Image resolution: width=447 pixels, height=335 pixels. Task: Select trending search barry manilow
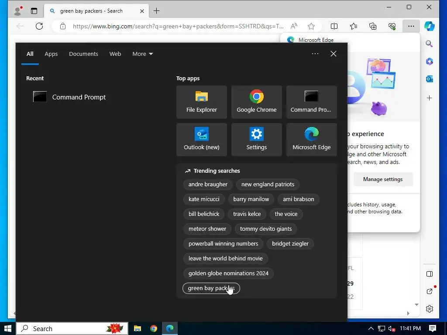(x=251, y=199)
